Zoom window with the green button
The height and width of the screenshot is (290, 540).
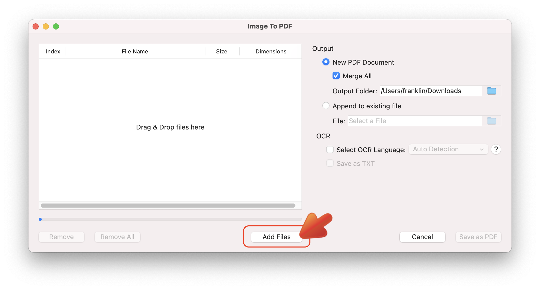[56, 26]
